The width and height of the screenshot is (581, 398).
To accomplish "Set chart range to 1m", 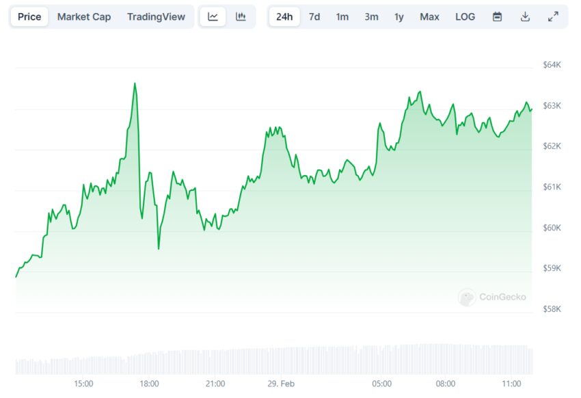I will (x=342, y=17).
